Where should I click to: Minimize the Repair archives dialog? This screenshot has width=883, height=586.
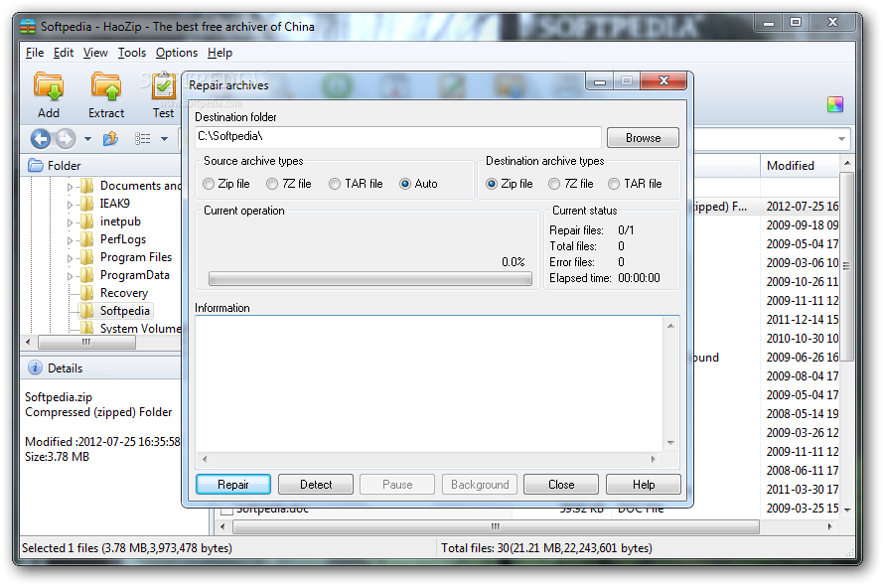click(x=599, y=81)
